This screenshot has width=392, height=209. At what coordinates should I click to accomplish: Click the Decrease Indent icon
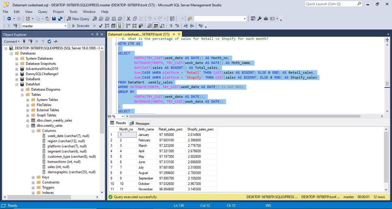[x=186, y=26]
